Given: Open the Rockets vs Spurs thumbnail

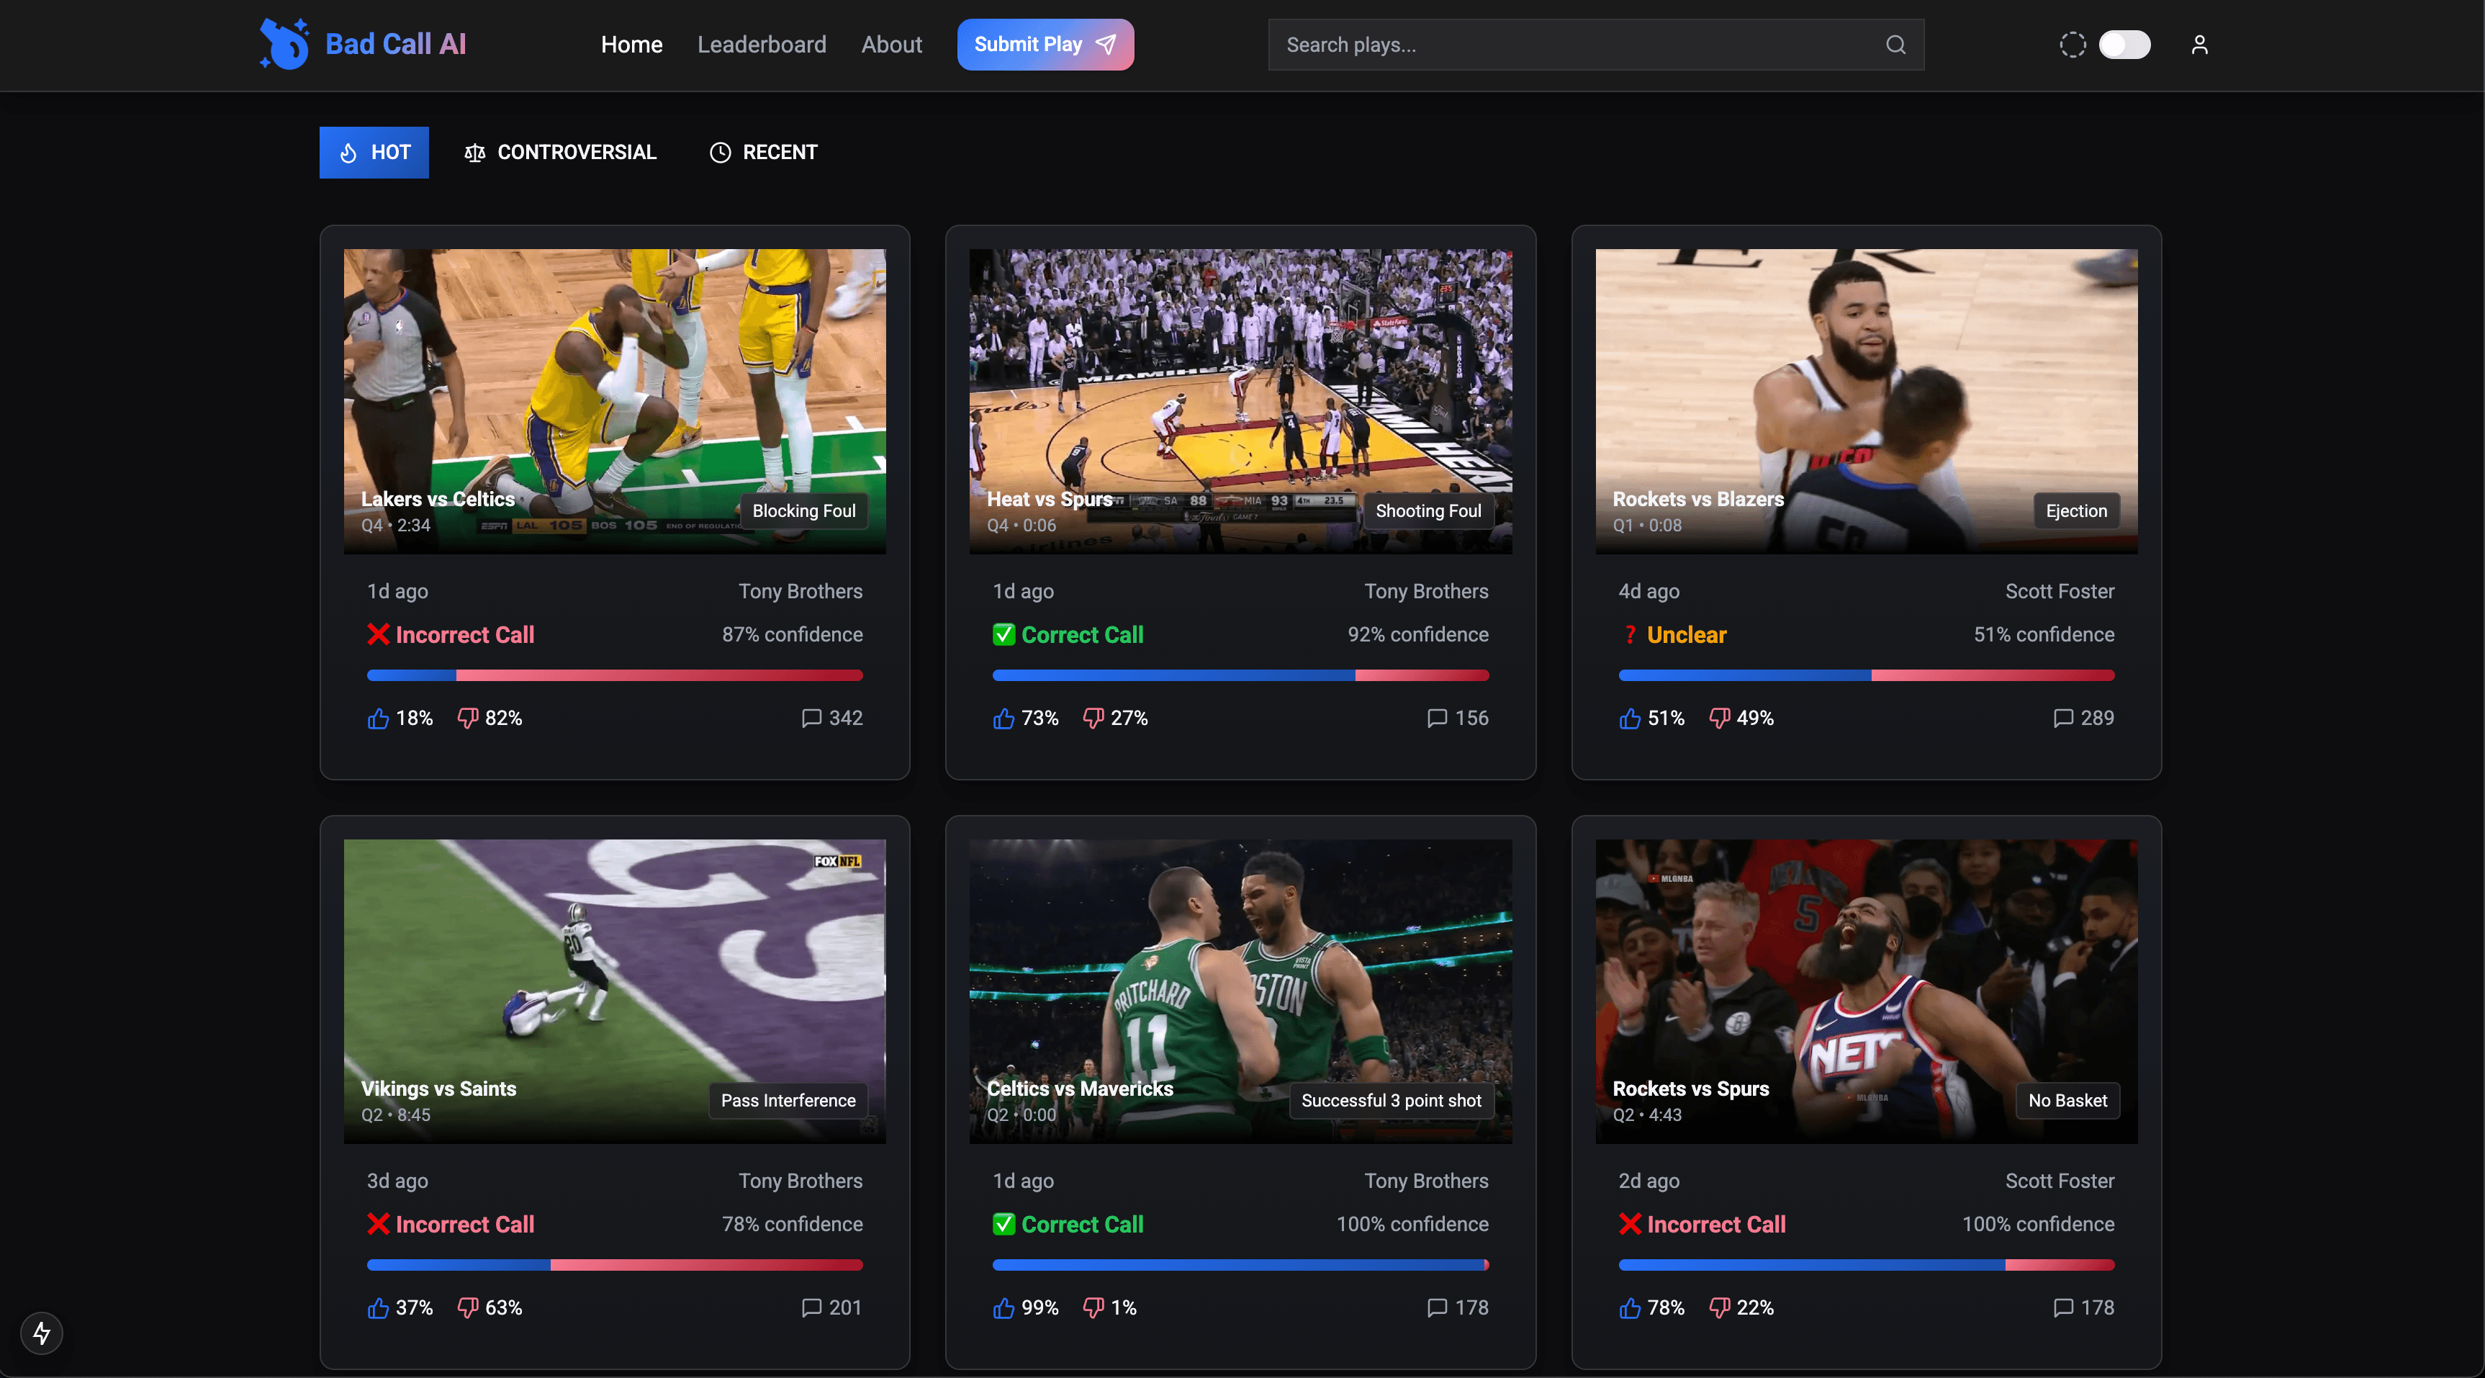Looking at the screenshot, I should click(x=1867, y=991).
